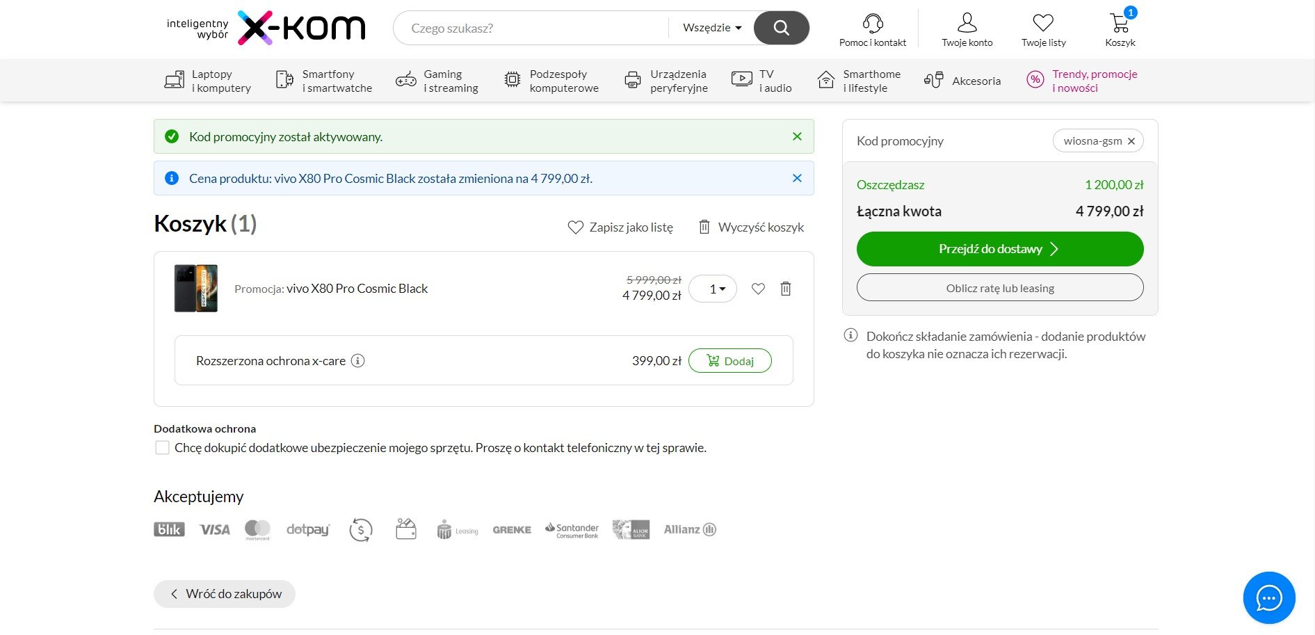Remove the wiosna-gsm promo code

[1131, 141]
